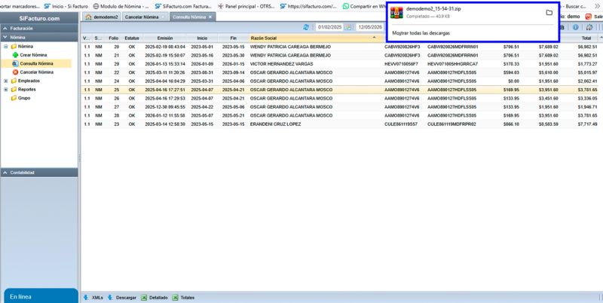Sort by the Razón Social column arrow
The width and height of the screenshot is (603, 303).
[x=374, y=38]
